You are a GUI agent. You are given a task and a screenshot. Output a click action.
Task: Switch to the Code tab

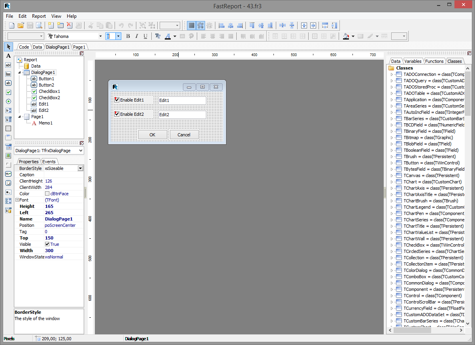point(24,47)
